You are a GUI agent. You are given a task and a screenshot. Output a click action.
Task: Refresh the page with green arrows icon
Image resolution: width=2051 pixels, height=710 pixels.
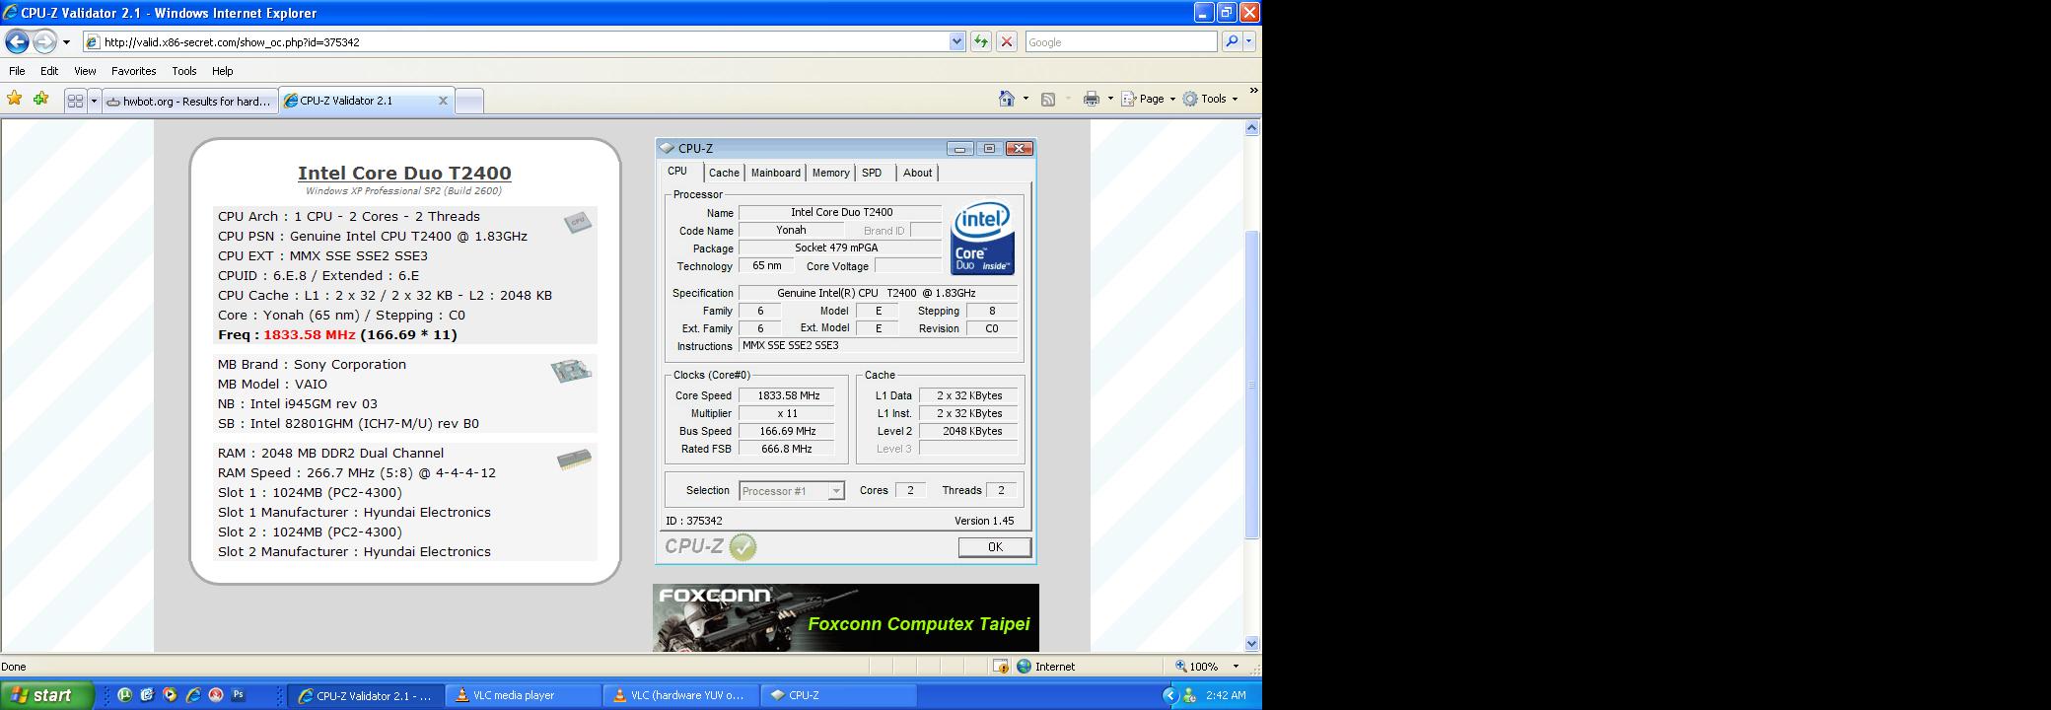coord(980,41)
